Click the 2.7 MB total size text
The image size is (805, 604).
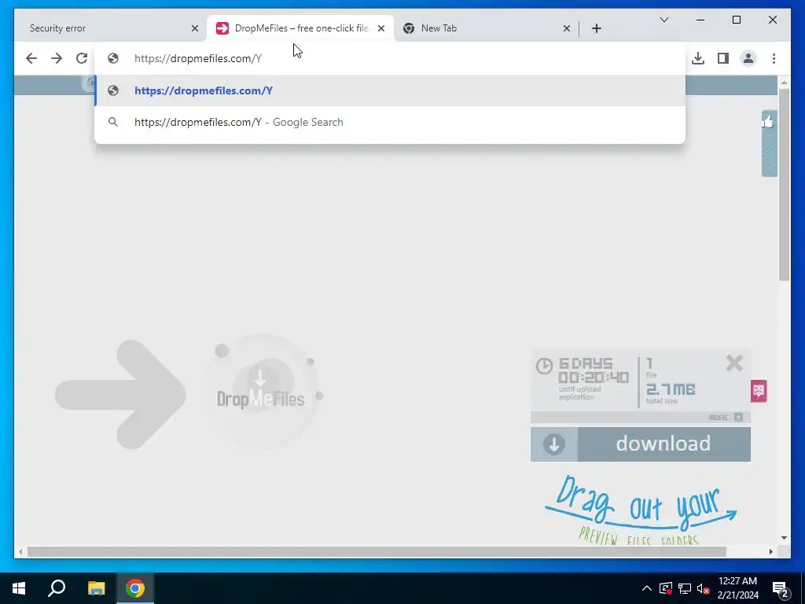[671, 389]
